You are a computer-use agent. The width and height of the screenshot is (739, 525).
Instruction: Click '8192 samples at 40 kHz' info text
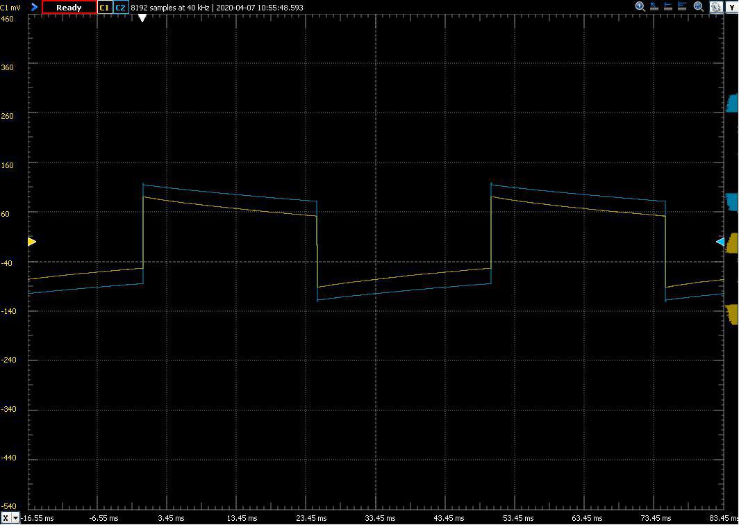pos(170,8)
